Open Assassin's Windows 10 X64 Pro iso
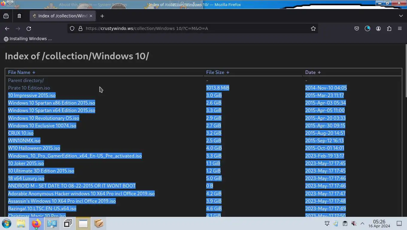The height and width of the screenshot is (230, 407). click(x=62, y=201)
